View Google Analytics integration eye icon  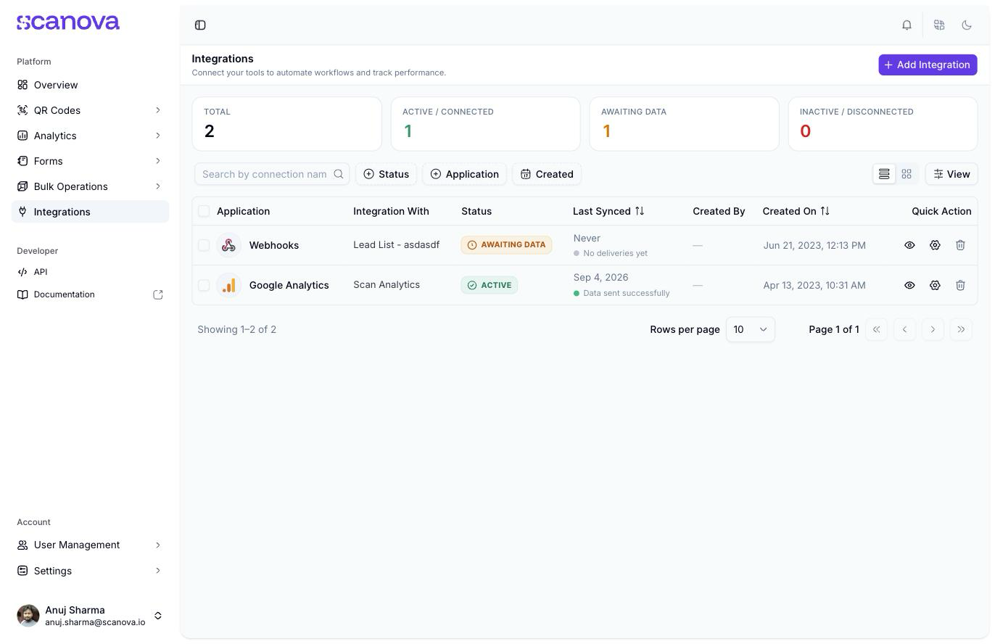909,285
